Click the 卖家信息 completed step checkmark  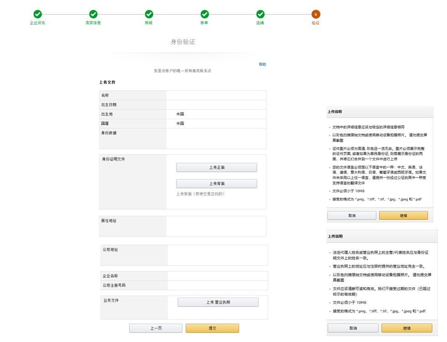coord(94,14)
